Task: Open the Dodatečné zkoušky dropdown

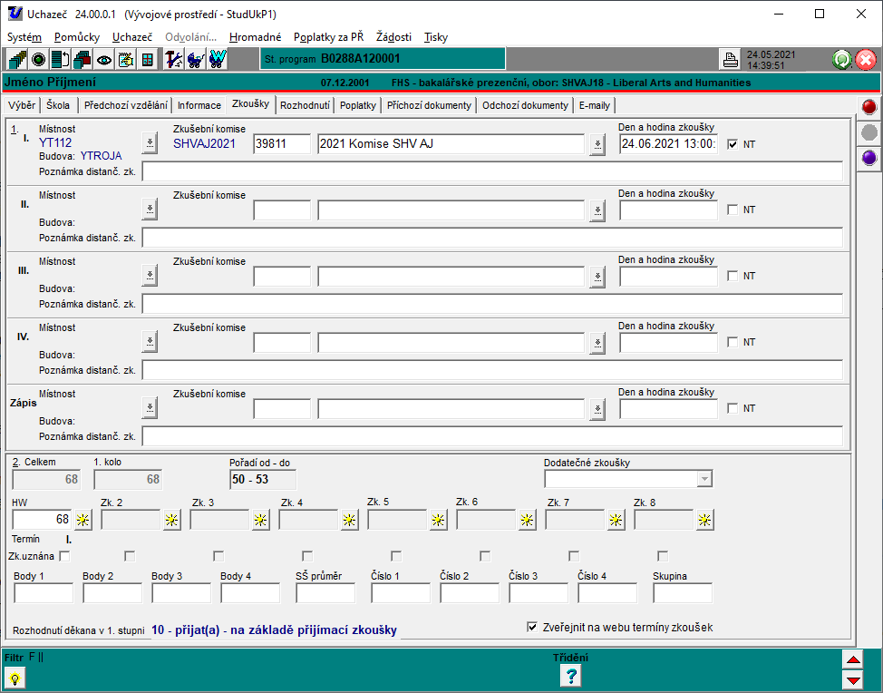Action: click(x=704, y=479)
